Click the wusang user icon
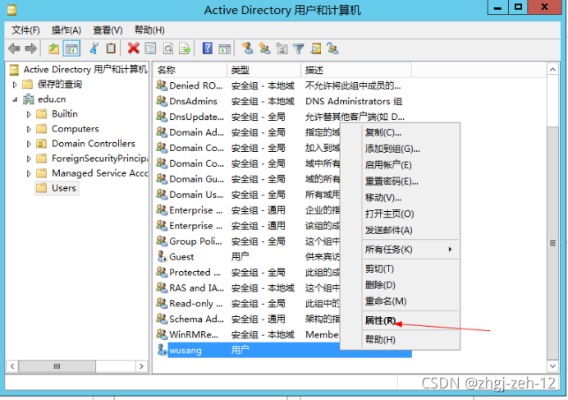This screenshot has width=568, height=400. tap(162, 350)
